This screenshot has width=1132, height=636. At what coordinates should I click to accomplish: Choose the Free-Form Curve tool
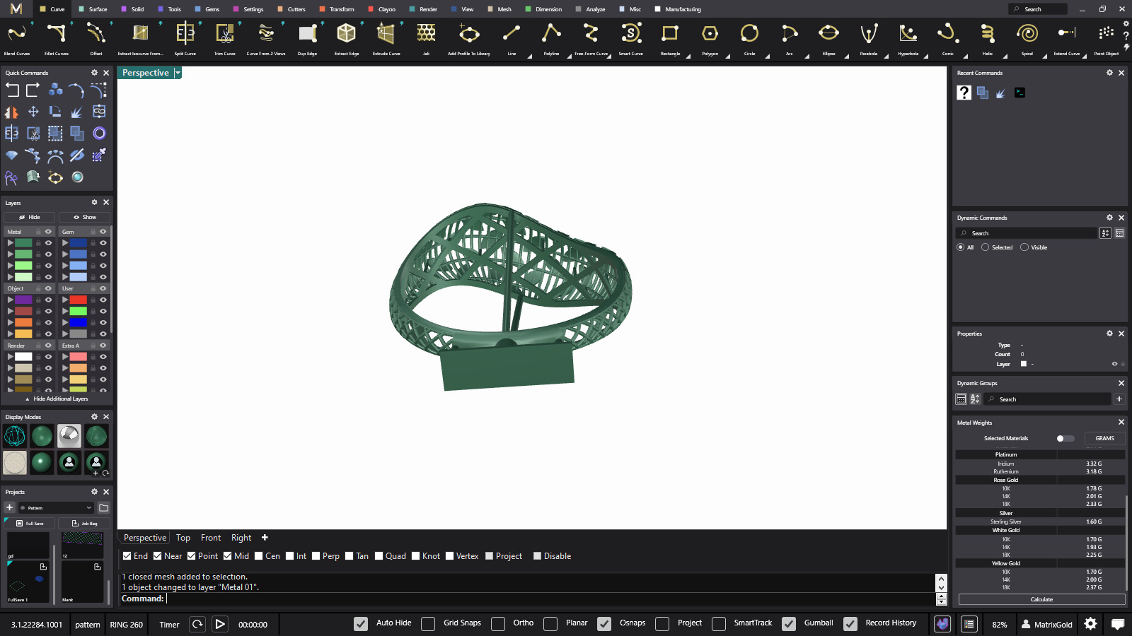591,38
